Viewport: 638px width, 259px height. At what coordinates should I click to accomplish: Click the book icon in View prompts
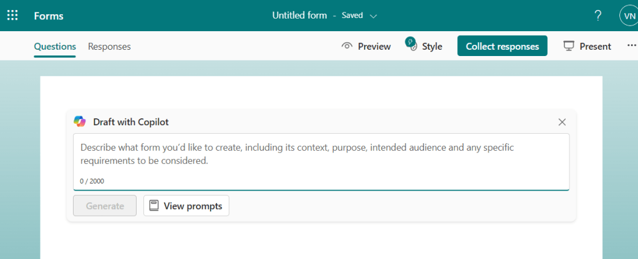tap(154, 206)
